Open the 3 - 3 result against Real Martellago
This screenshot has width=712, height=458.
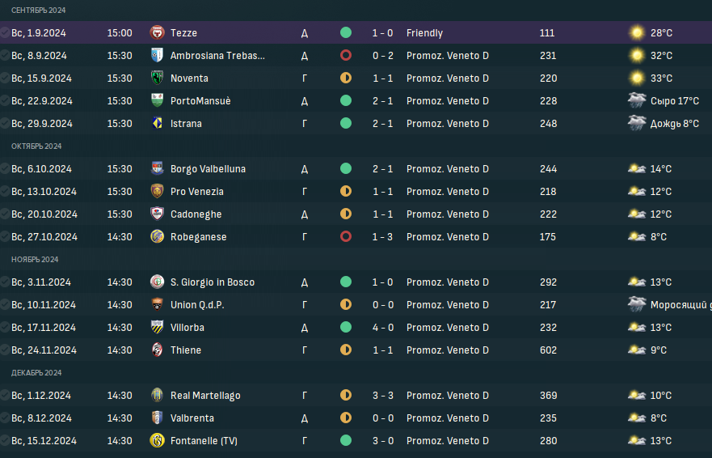point(383,396)
